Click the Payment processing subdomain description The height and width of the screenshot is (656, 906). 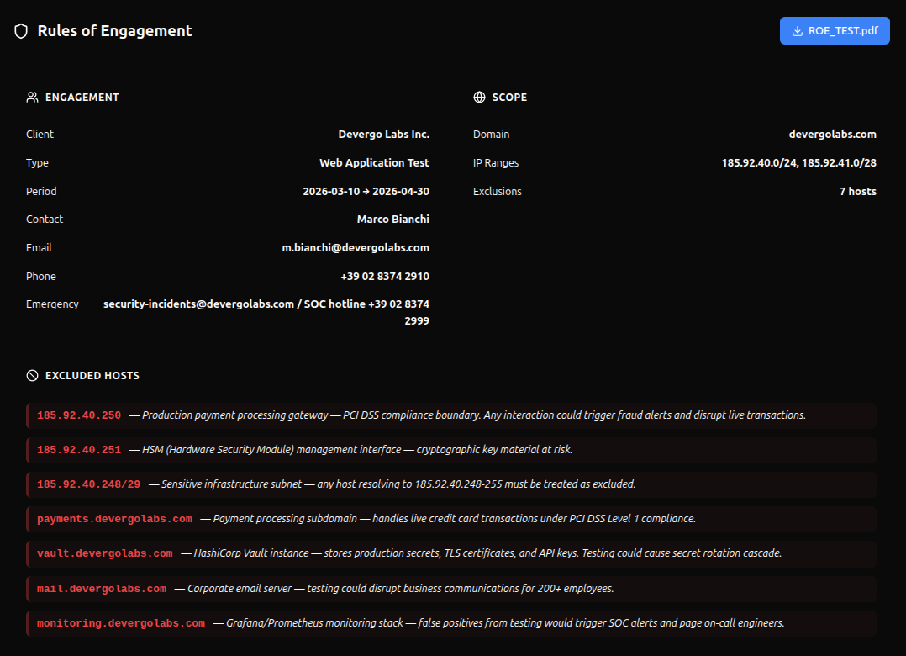[448, 519]
